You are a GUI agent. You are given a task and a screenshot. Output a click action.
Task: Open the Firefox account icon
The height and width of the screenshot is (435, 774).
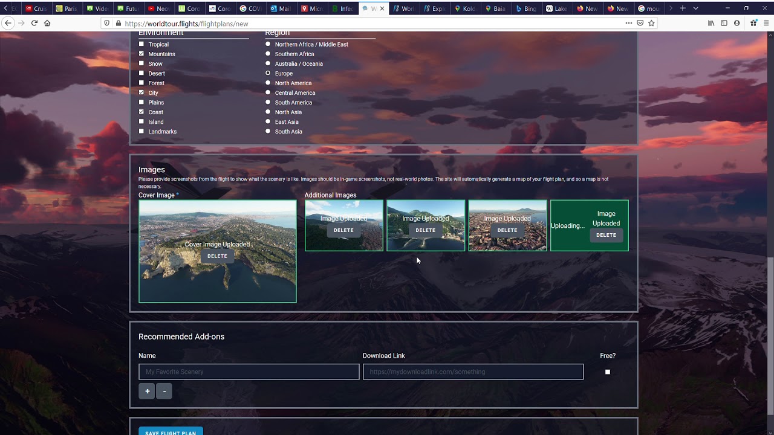click(737, 23)
